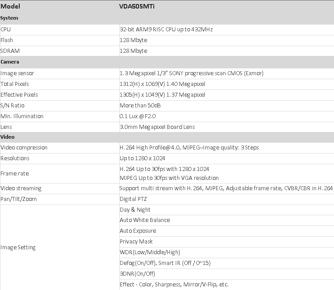Click the Privacy Mask entry
Viewport: 334px width, 290px height.
(136, 241)
